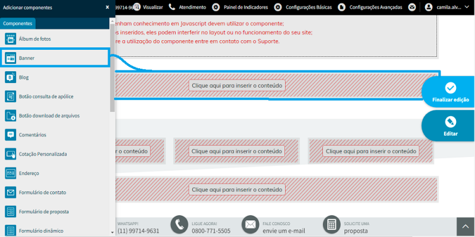475x237 pixels.
Task: Click the Editar button label
Action: pos(451,134)
